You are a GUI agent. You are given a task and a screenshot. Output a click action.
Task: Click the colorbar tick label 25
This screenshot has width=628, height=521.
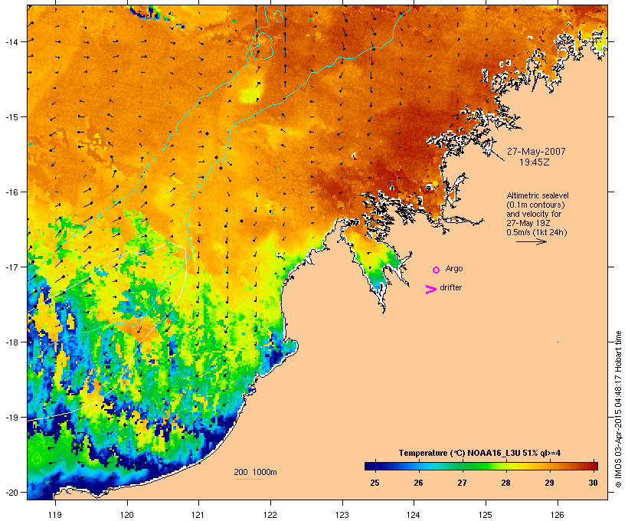tap(375, 483)
